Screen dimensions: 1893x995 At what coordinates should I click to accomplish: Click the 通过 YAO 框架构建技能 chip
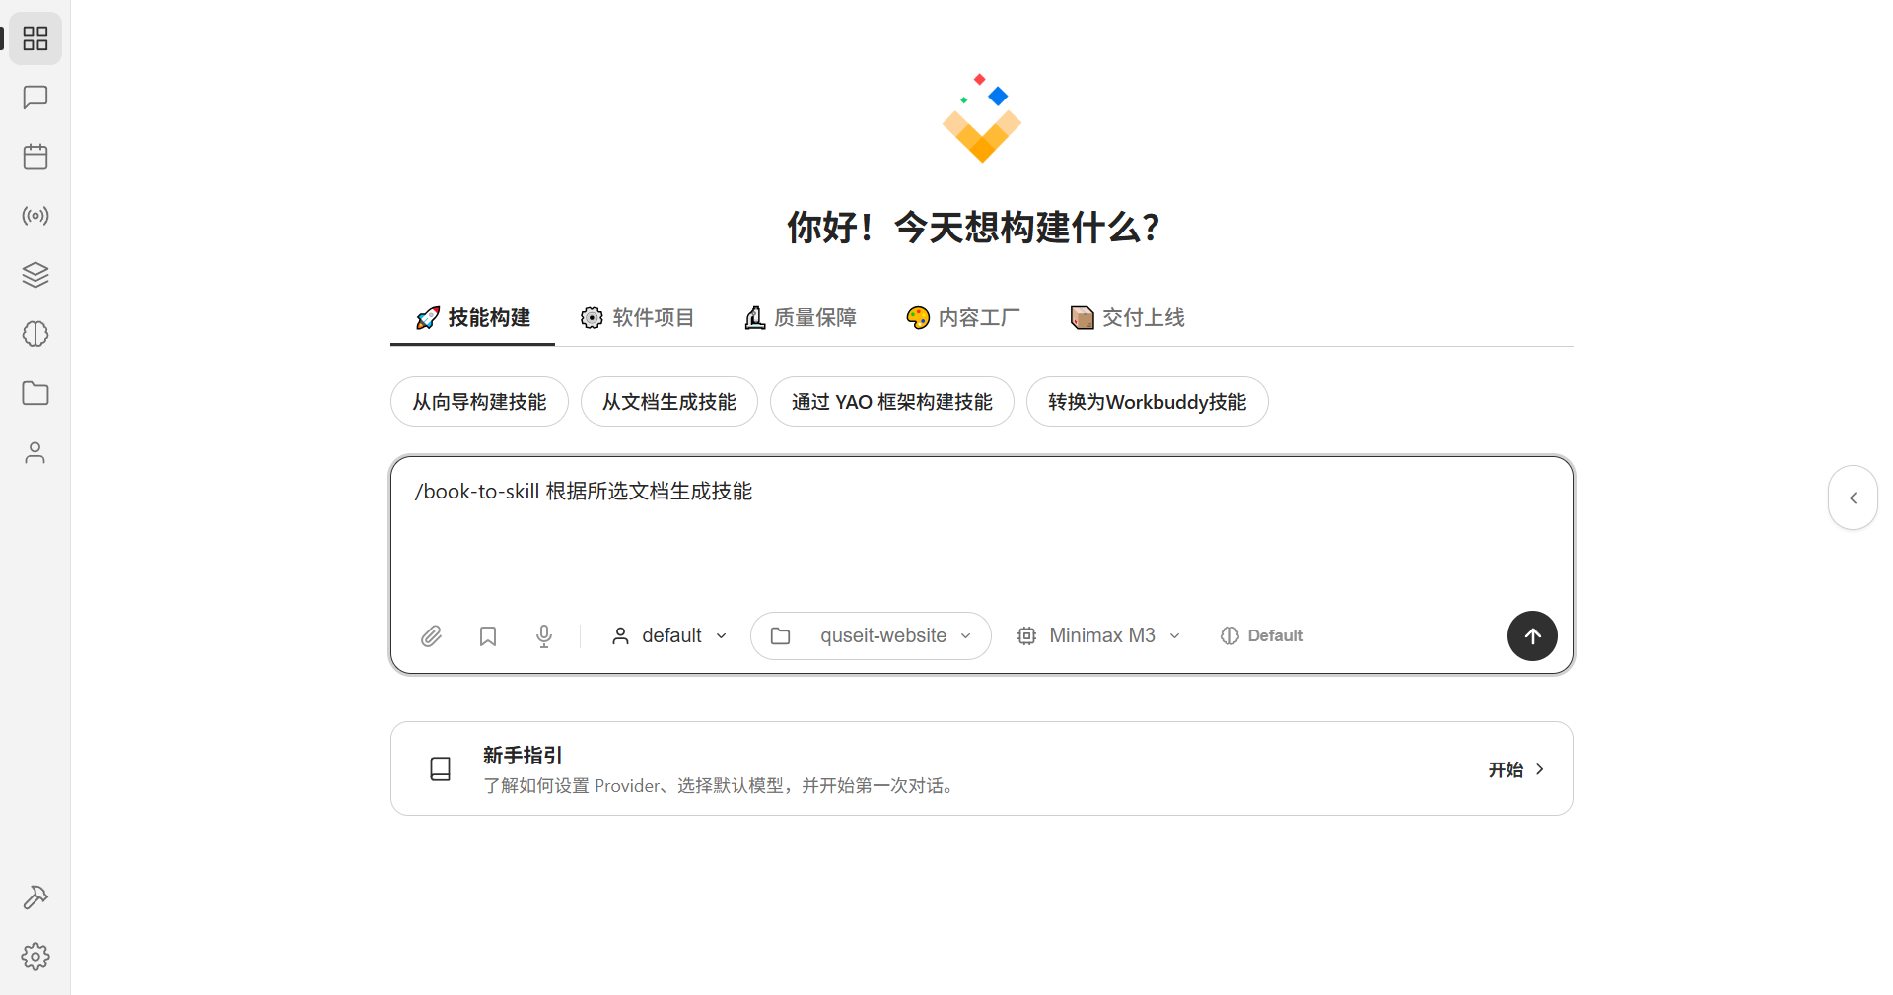tap(892, 402)
